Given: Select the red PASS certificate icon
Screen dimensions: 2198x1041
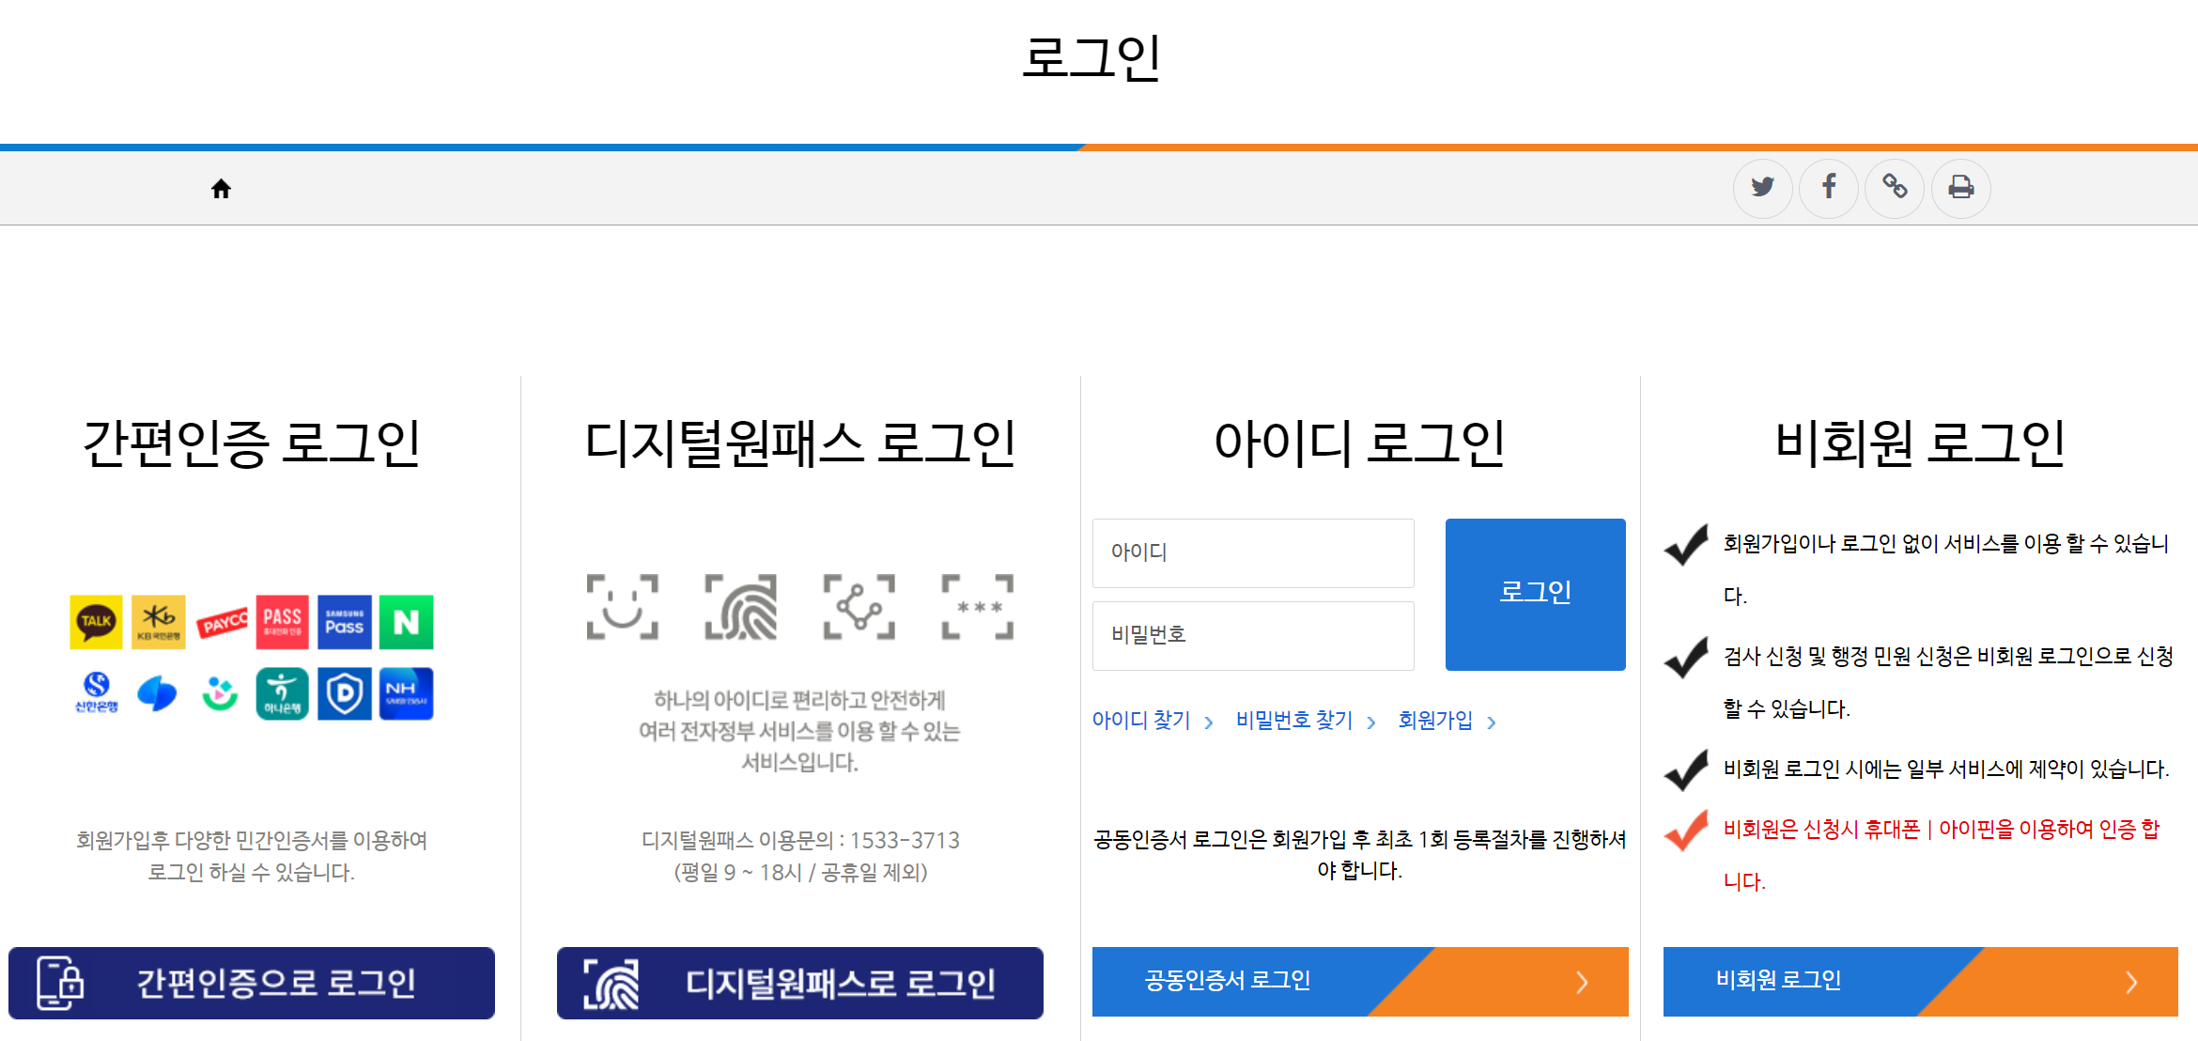Looking at the screenshot, I should point(282,621).
